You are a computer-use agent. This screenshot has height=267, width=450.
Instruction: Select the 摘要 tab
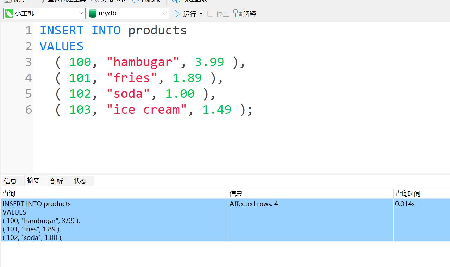[33, 180]
